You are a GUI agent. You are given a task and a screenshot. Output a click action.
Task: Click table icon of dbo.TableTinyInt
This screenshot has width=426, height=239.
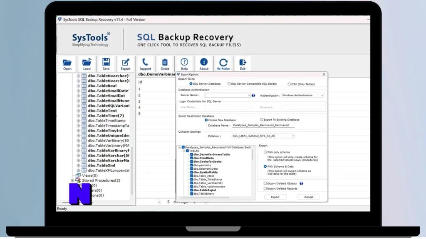point(84,131)
